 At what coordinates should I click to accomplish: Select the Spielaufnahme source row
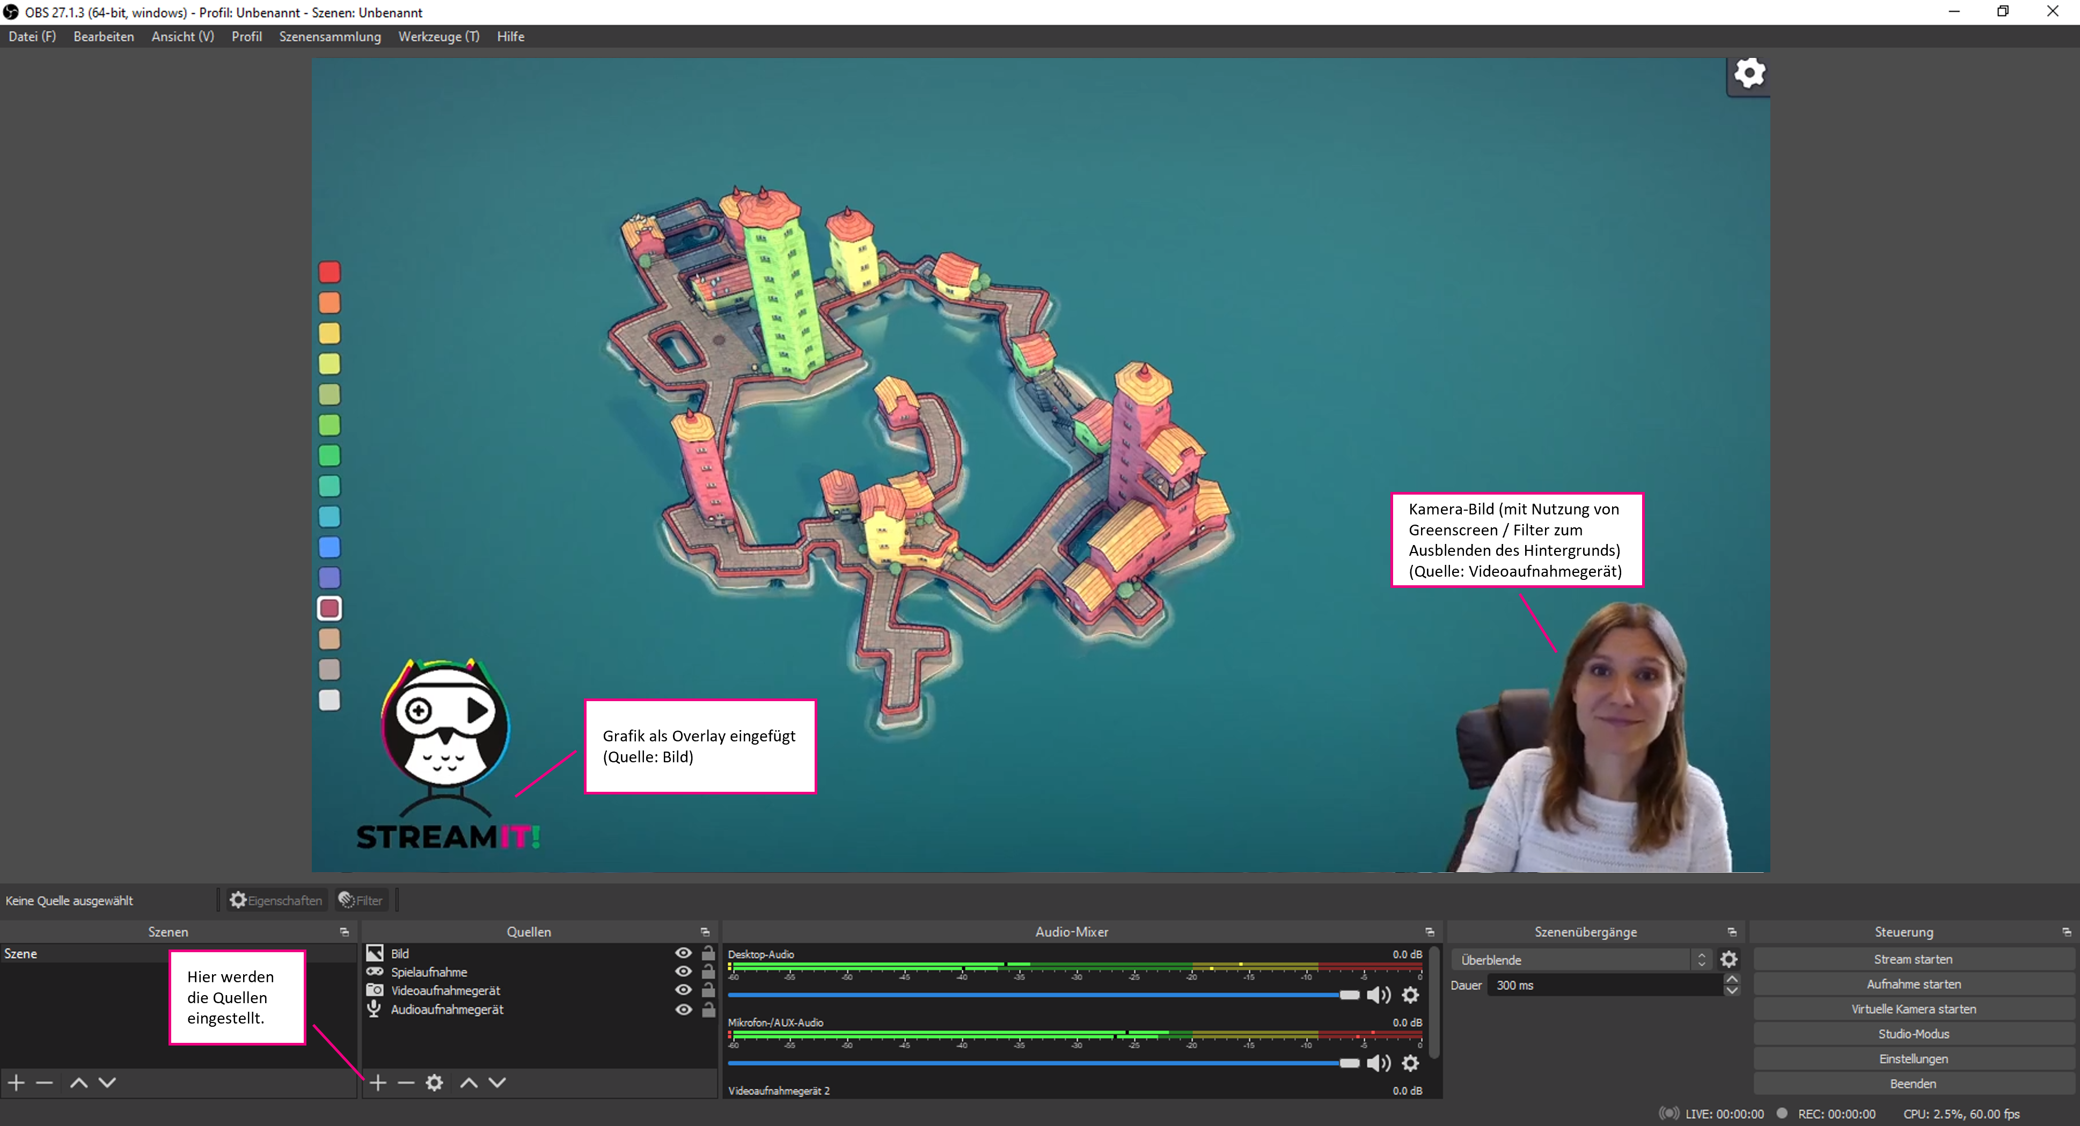pos(539,972)
